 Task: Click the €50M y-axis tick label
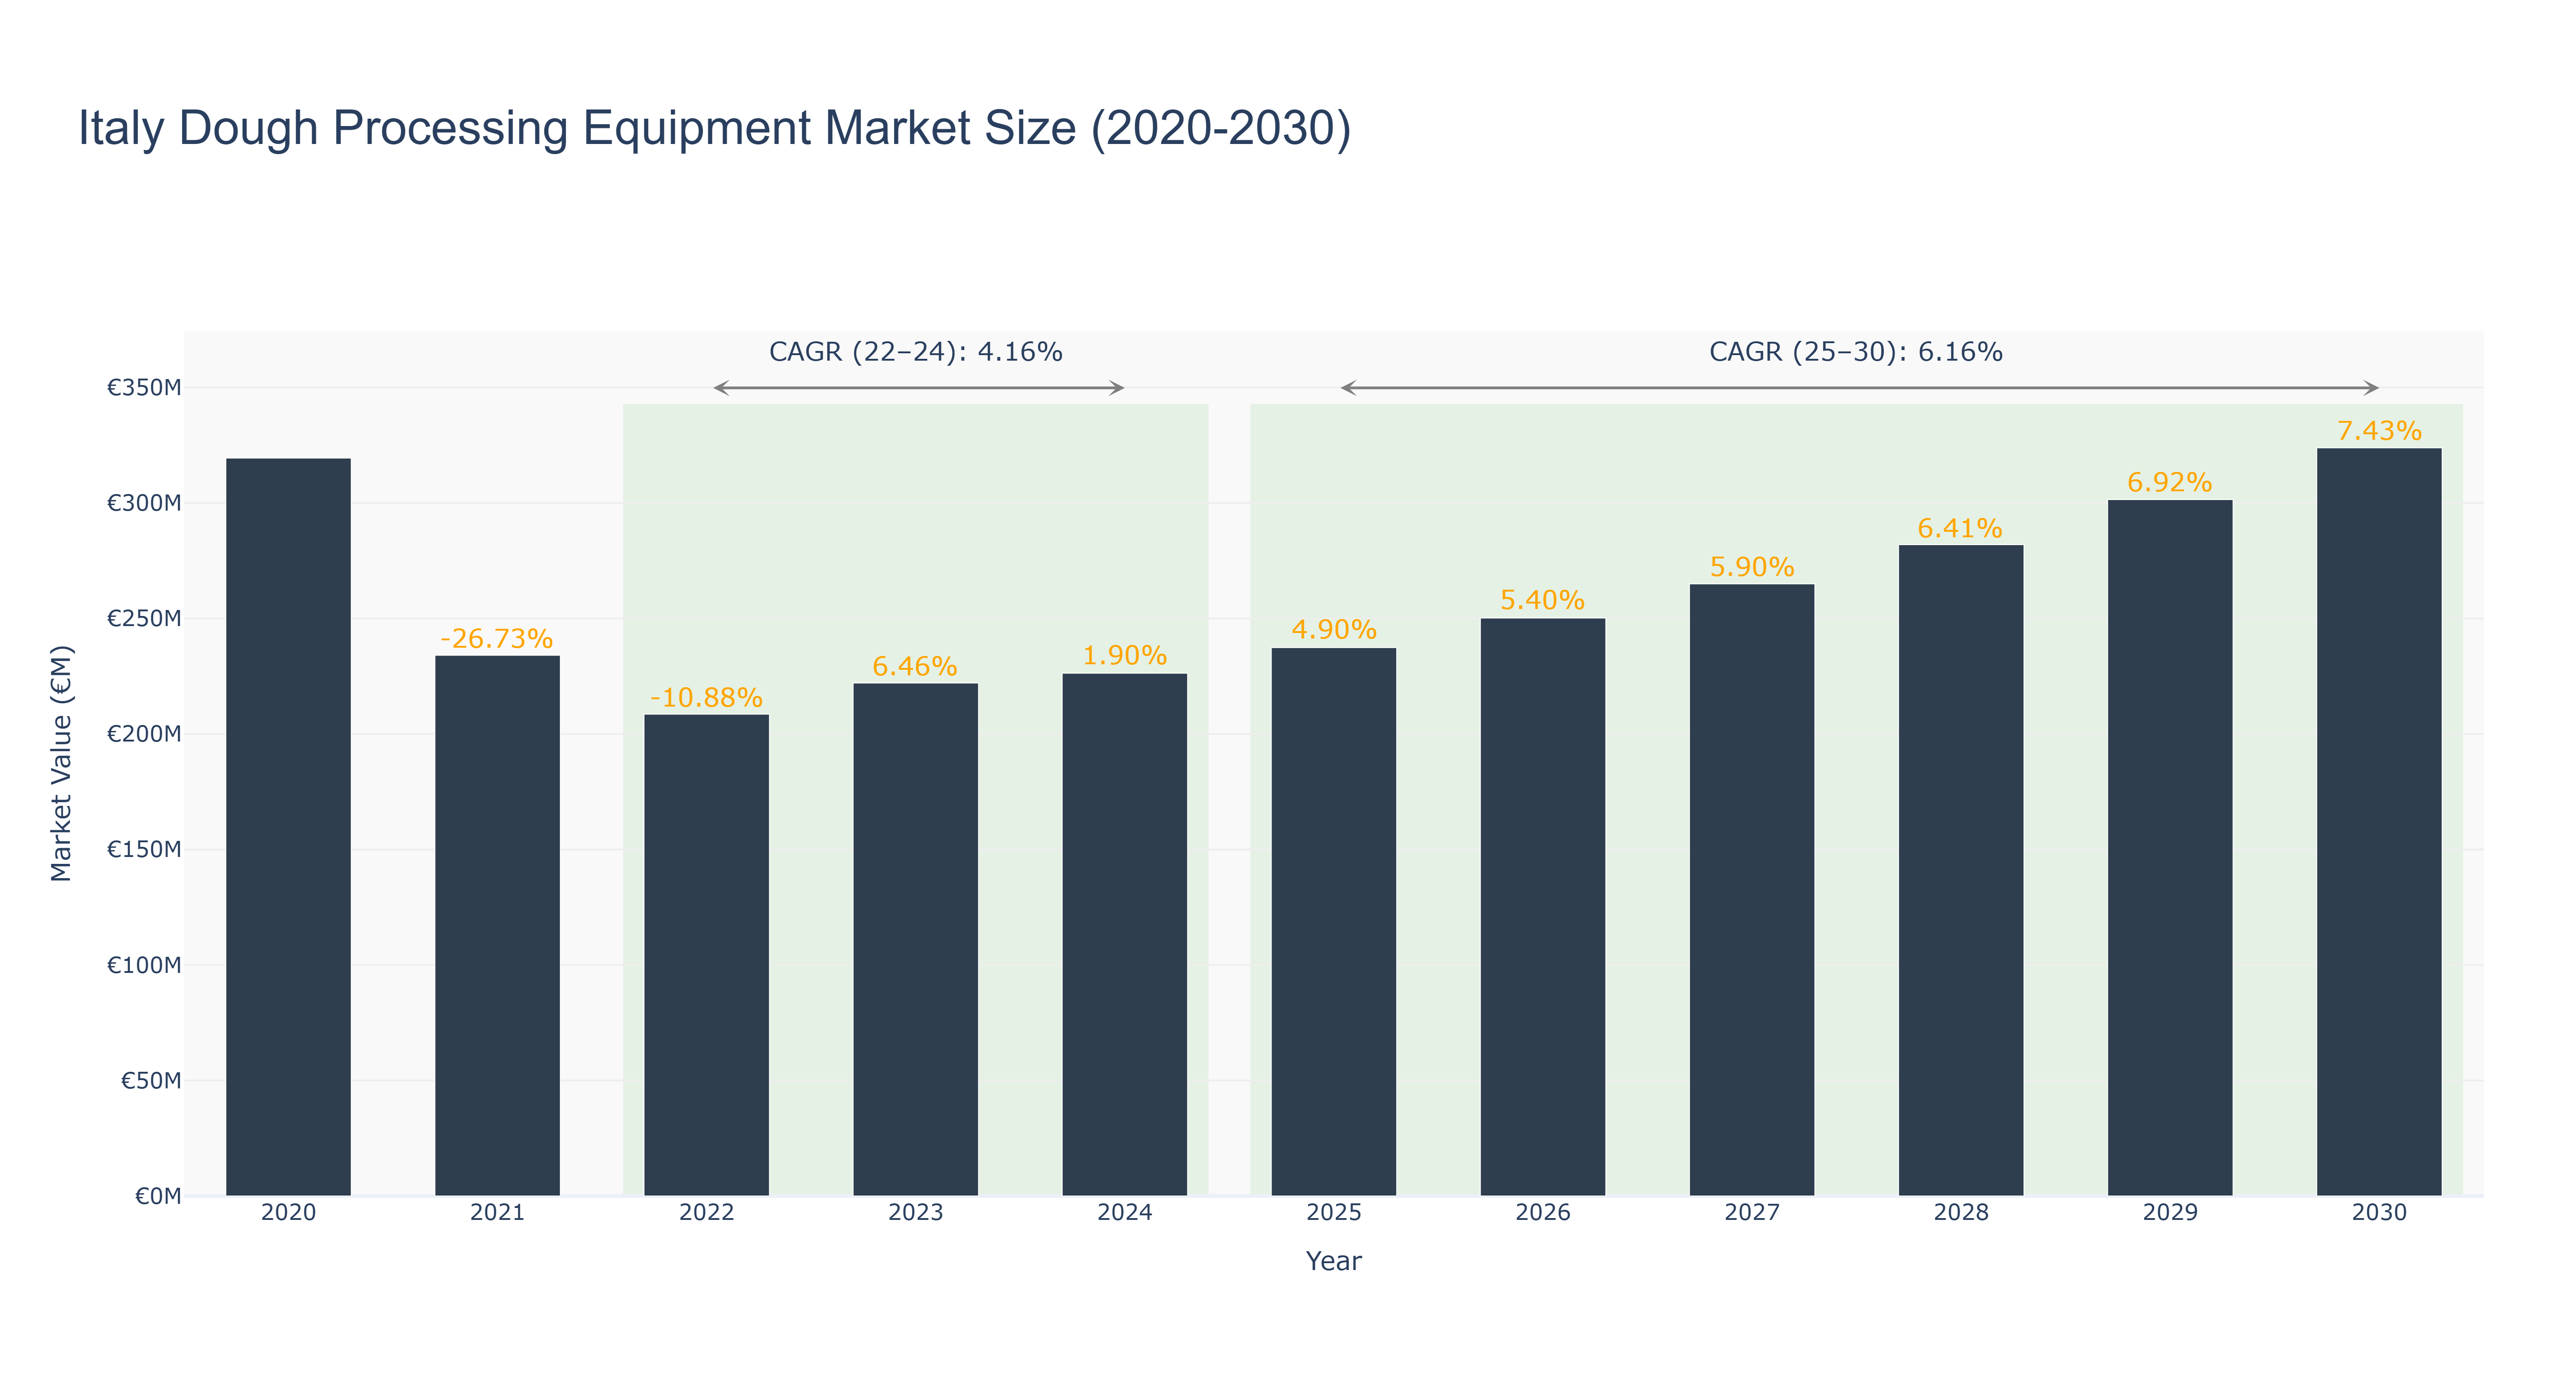pyautogui.click(x=151, y=1080)
